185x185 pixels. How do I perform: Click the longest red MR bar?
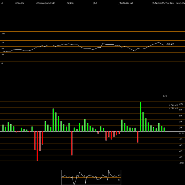click(37, 146)
